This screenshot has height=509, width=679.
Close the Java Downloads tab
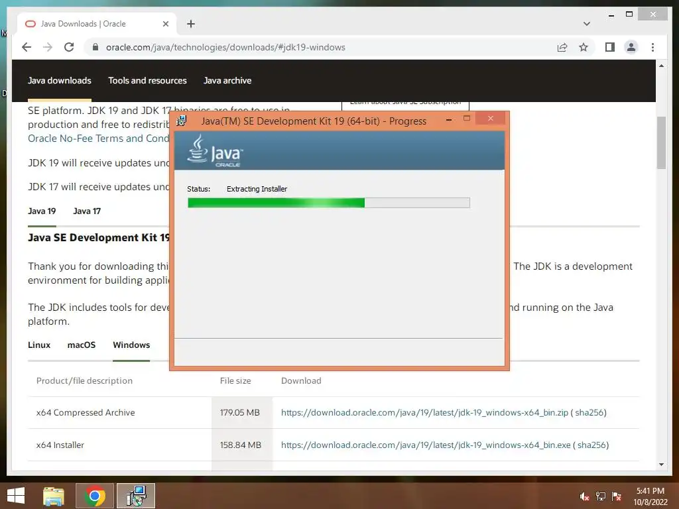(x=165, y=24)
